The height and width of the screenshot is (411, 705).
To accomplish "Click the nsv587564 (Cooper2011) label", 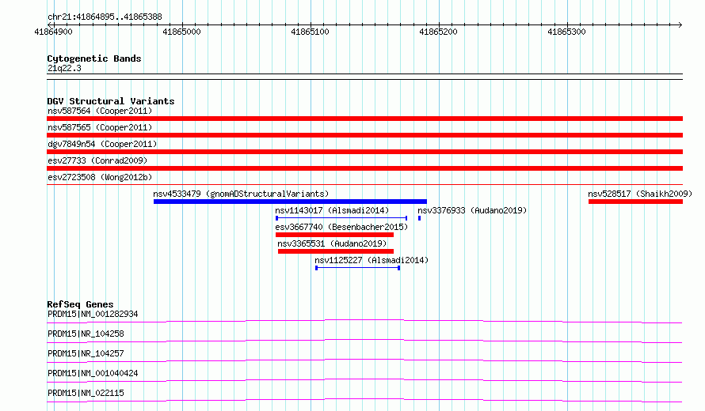I will click(100, 111).
